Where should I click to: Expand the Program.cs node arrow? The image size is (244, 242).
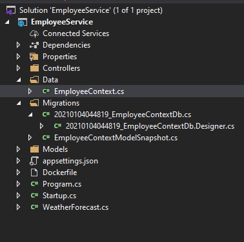[19, 184]
